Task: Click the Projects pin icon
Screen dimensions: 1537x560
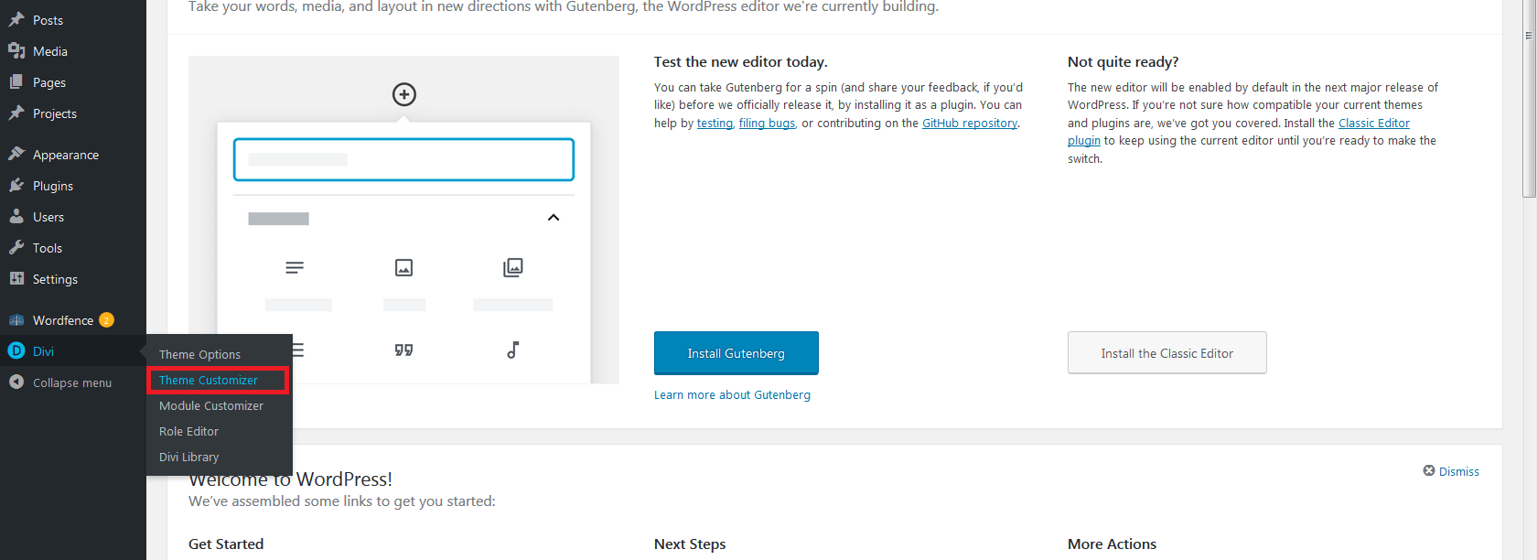Action: click(x=16, y=113)
